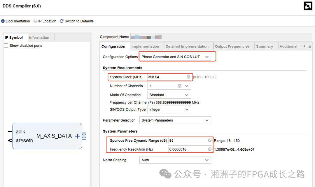Viewport: 315px width, 187px height.
Task: Click the '[0.01 - 1000.0]' range text
Action: click(205, 77)
